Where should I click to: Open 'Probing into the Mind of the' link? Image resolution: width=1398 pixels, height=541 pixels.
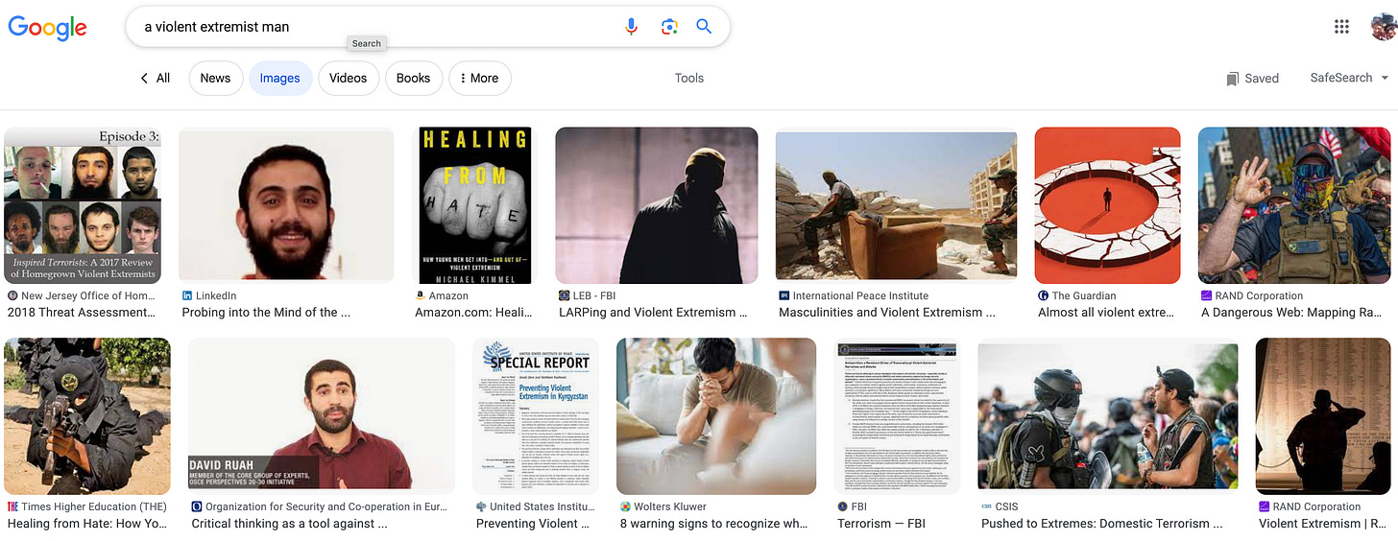tap(266, 312)
